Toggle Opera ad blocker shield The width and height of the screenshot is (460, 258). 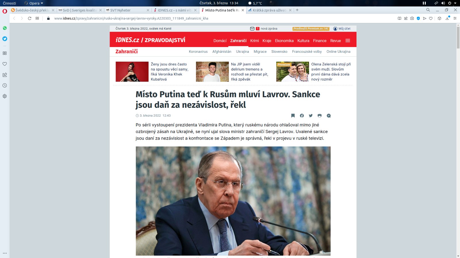click(418, 18)
